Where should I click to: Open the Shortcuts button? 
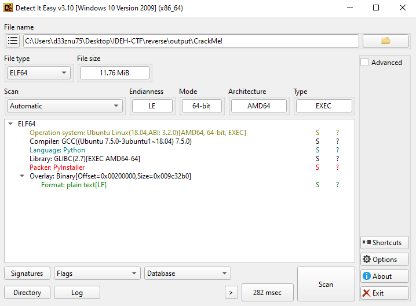pyautogui.click(x=385, y=243)
